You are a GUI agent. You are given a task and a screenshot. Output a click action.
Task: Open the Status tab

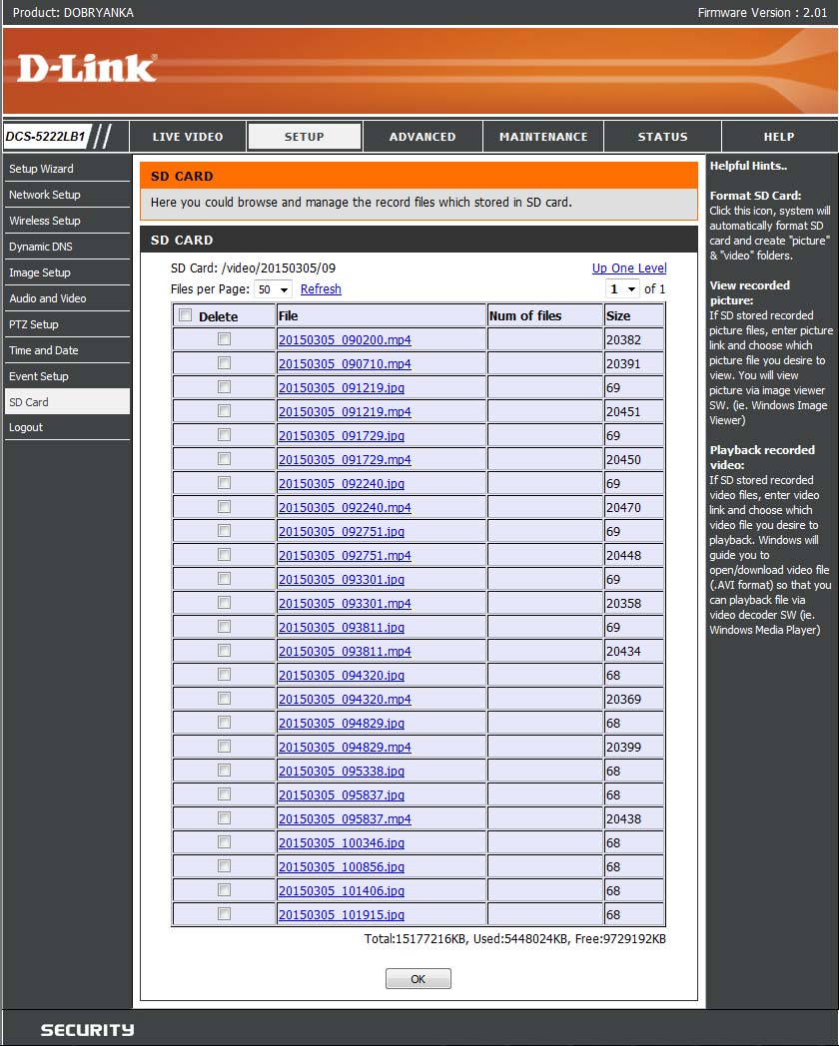[x=662, y=137]
